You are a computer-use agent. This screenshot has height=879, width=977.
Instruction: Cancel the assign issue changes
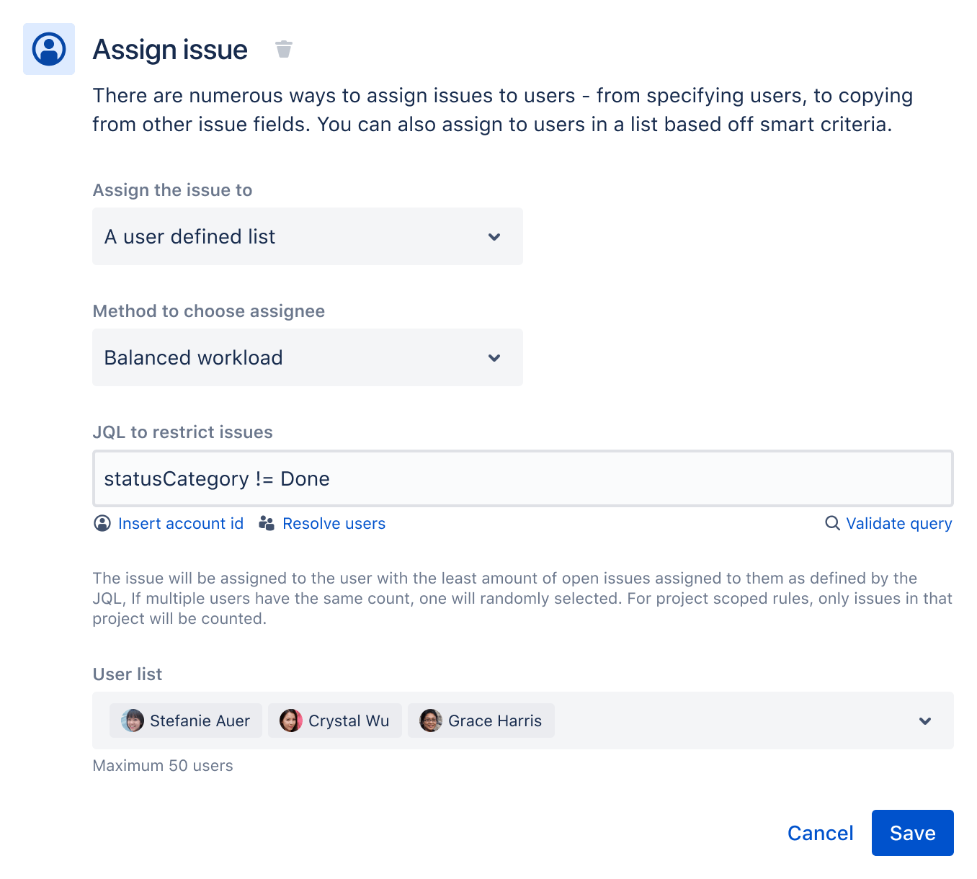pos(820,833)
